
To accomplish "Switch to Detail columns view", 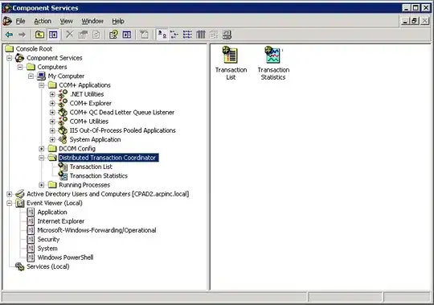I will pyautogui.click(x=201, y=35).
